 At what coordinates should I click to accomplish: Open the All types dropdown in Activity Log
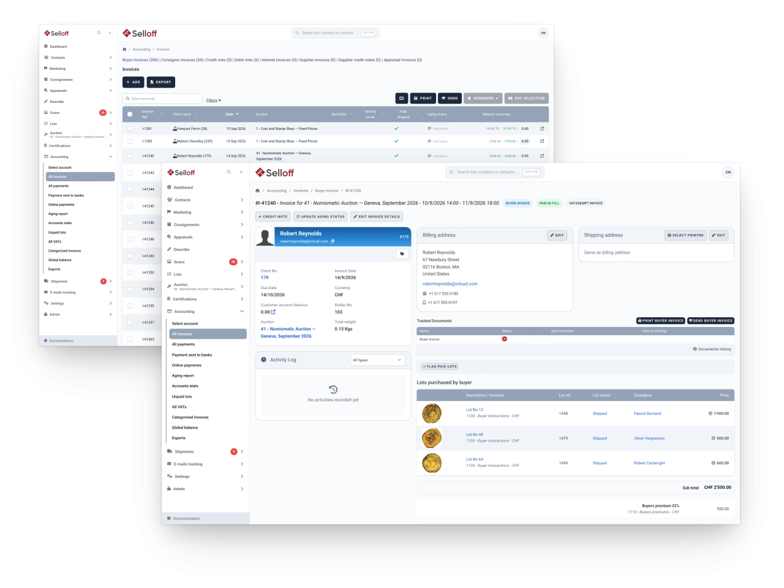coord(377,360)
